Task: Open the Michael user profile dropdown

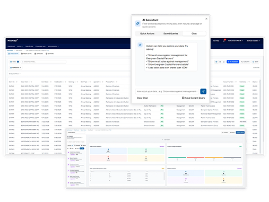Action: (253, 41)
